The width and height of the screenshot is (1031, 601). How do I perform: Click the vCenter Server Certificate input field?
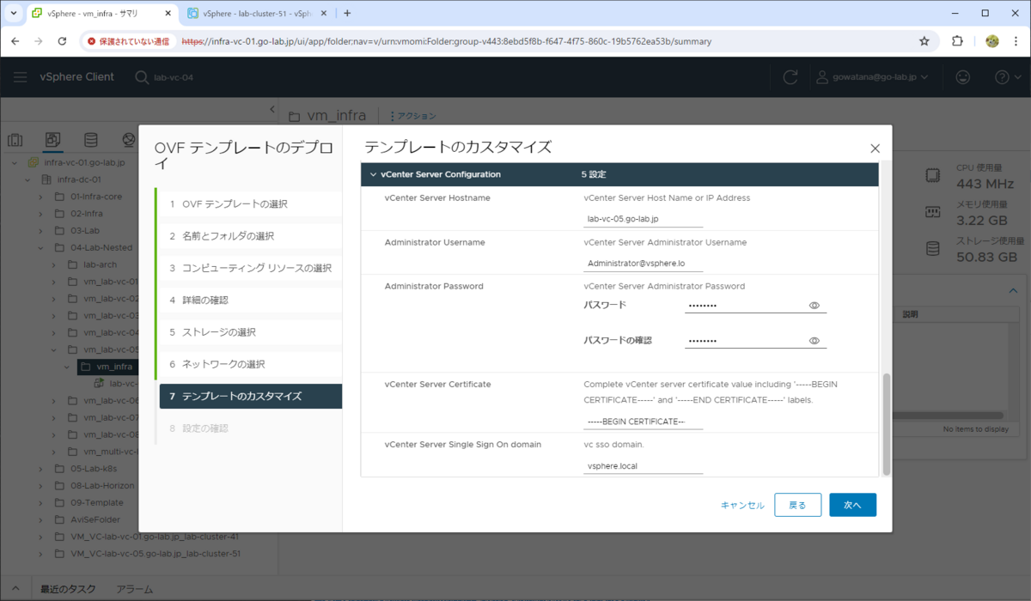coord(643,422)
